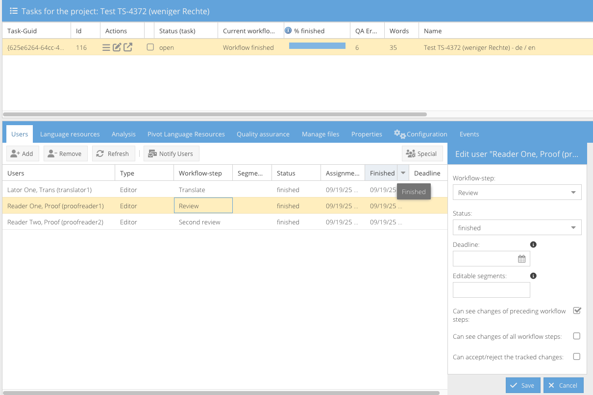This screenshot has height=395, width=593.
Task: Click the task menu hamburger icon
Action: point(106,47)
